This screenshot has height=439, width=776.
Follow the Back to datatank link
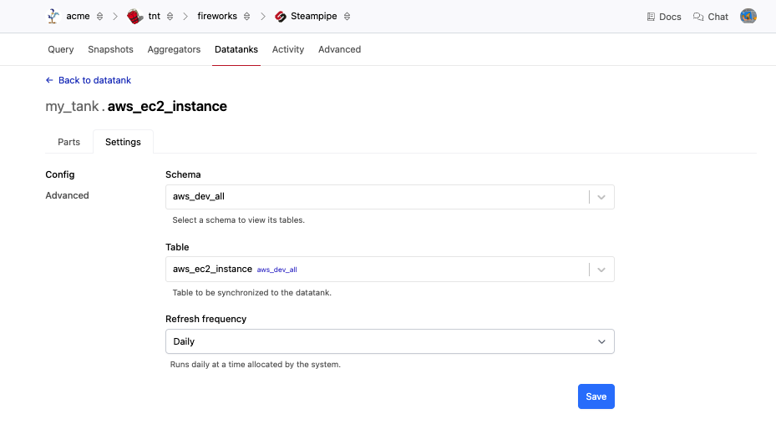coord(94,80)
